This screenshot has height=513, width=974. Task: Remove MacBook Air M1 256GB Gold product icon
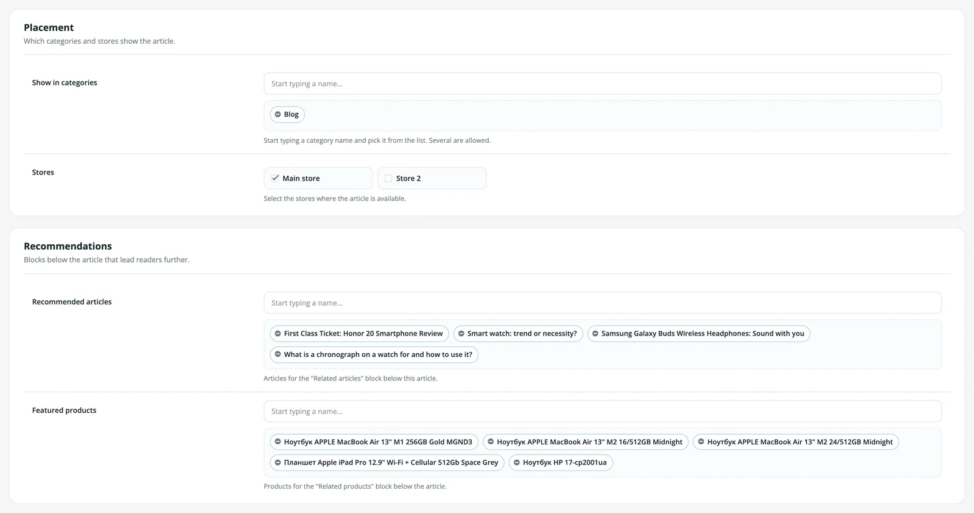tap(278, 442)
